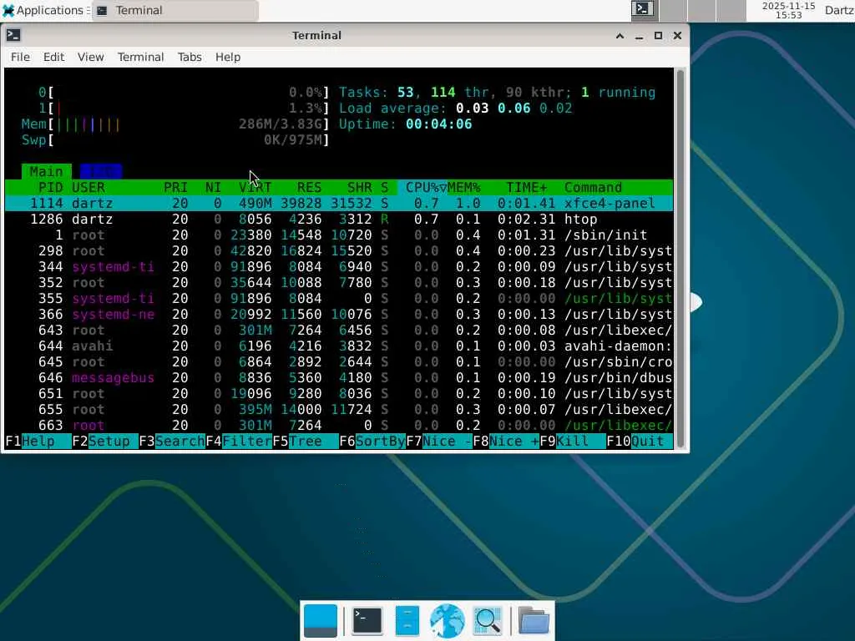This screenshot has width=855, height=641.
Task: Click the terminal icon in the window title bar
Action: coord(13,35)
